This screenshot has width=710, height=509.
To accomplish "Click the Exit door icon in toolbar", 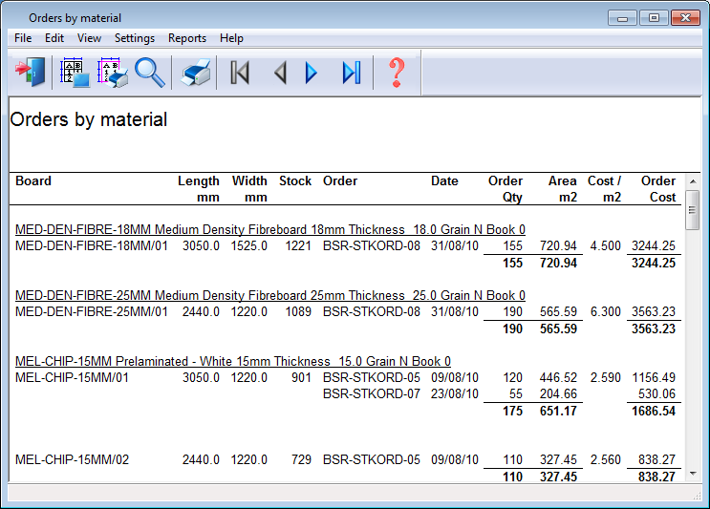I will 31,72.
